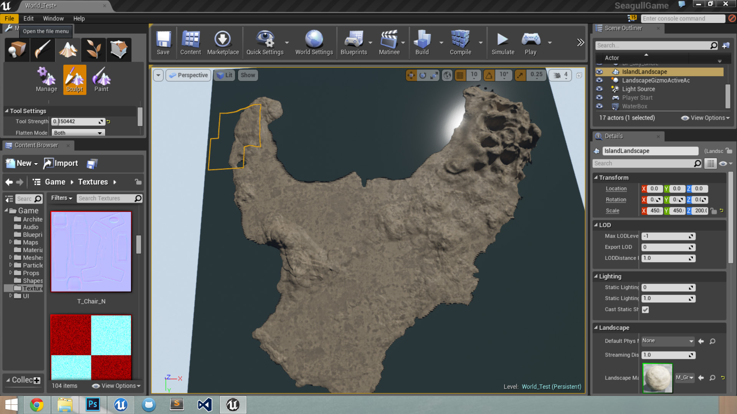Viewport: 737px width, 414px height.
Task: Click the Import button
Action: [x=61, y=163]
